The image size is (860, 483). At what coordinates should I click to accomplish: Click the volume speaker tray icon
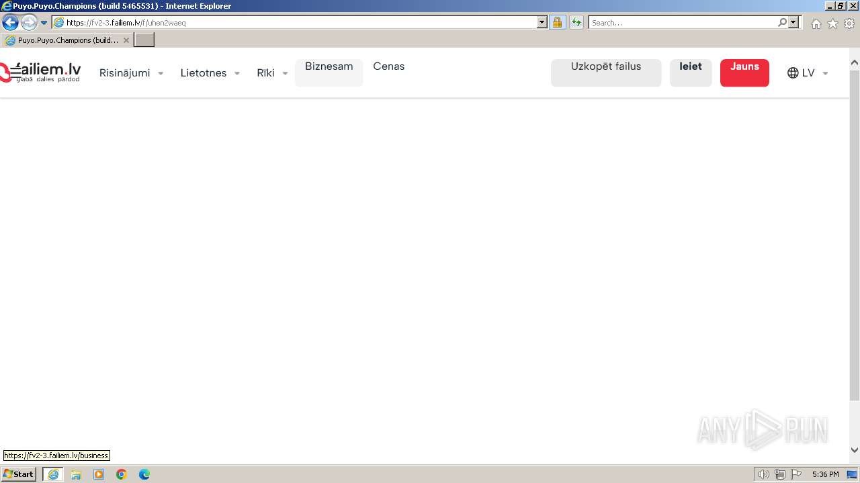764,474
